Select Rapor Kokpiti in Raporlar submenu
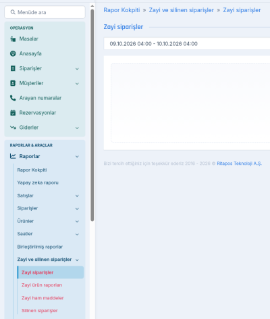 [x=32, y=170]
